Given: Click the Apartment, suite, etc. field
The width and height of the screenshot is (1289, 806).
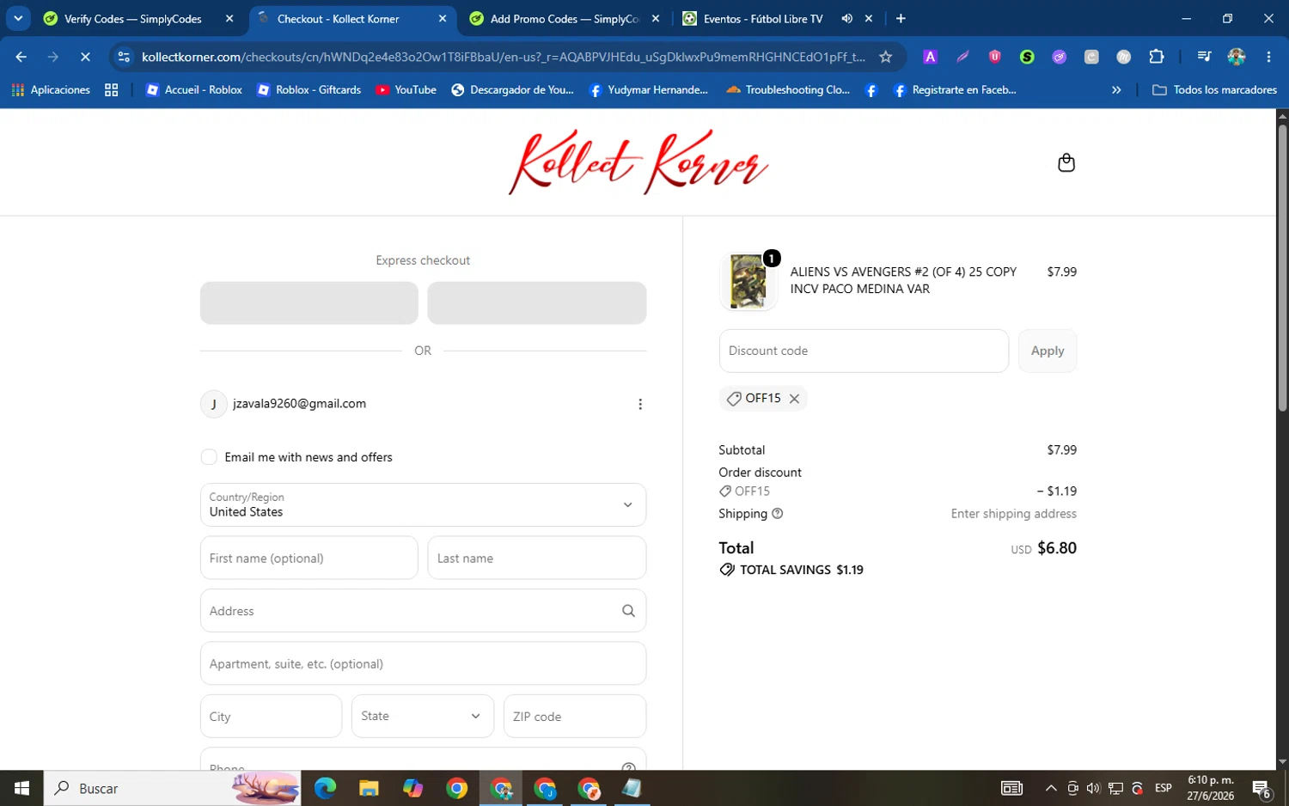Looking at the screenshot, I should (x=423, y=663).
